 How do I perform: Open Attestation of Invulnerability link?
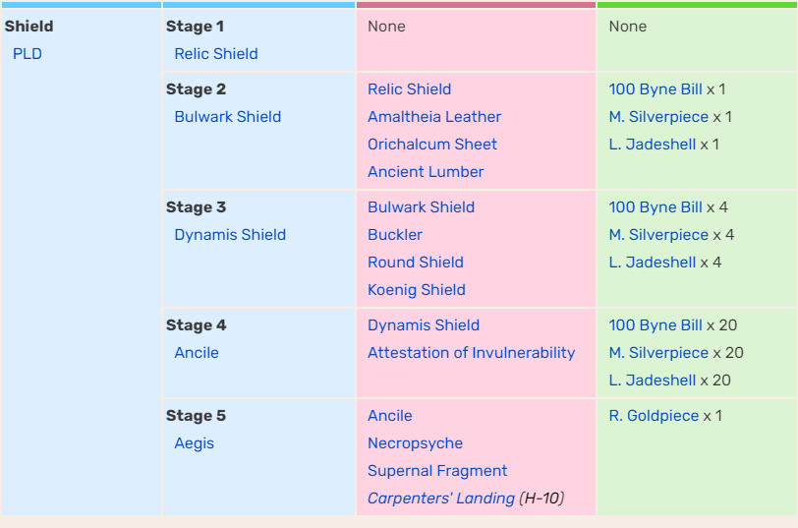471,353
